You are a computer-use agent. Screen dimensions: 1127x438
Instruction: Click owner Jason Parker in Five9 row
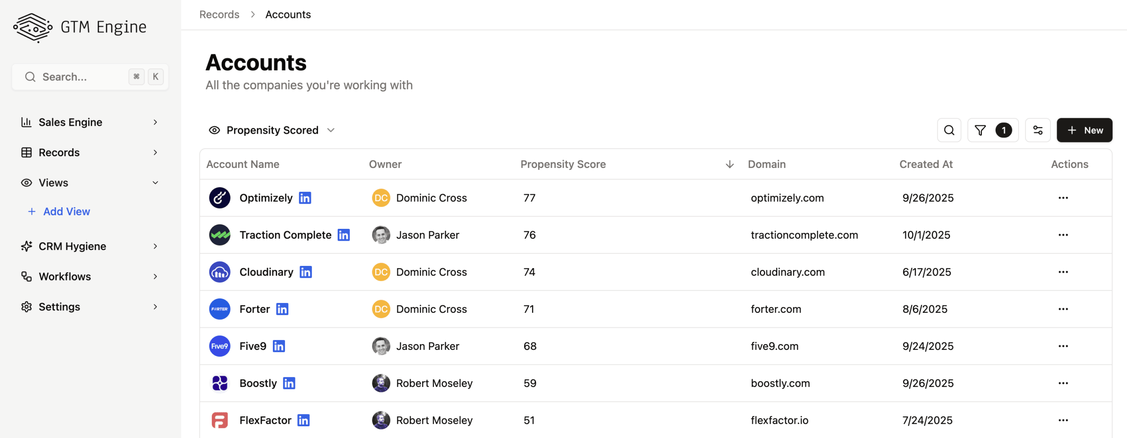pyautogui.click(x=427, y=346)
